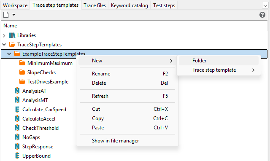This screenshot has height=161, width=270.
Task: Choose Cut from the context menu
Action: coord(127,109)
